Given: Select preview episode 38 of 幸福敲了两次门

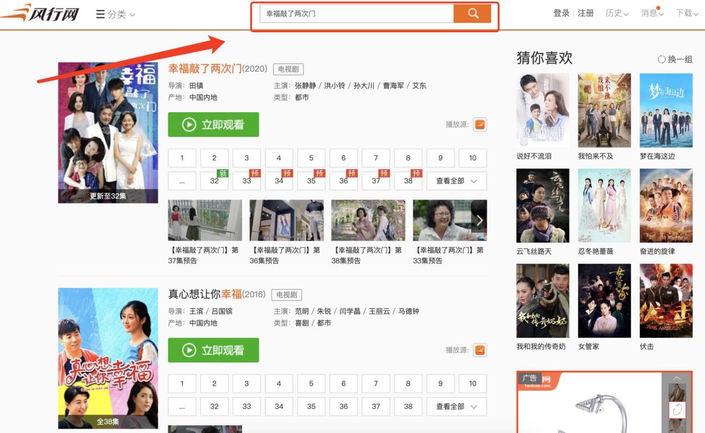Looking at the screenshot, I should [x=408, y=181].
